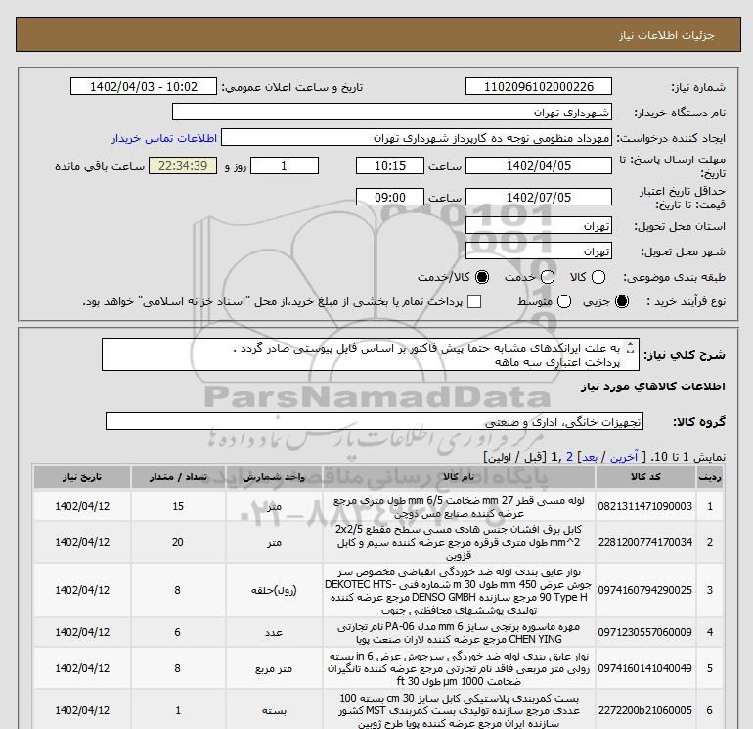Click the شماره نیاز field 1102096102000226
Screen dimensions: 753x729
click(538, 86)
